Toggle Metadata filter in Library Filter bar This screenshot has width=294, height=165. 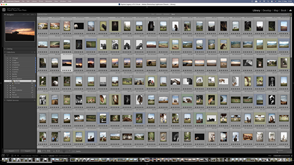166,14
